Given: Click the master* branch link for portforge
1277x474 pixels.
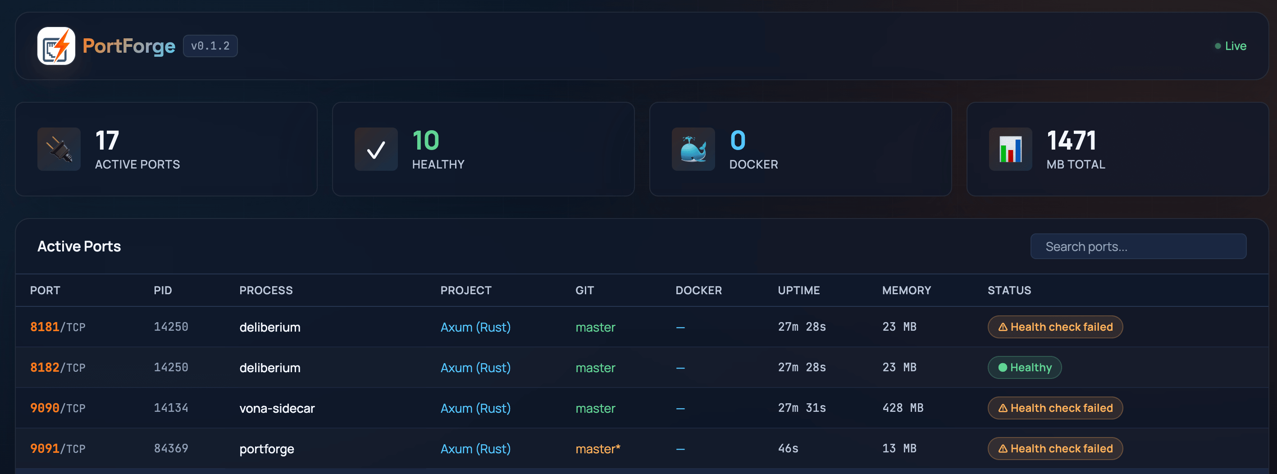Looking at the screenshot, I should tap(597, 448).
